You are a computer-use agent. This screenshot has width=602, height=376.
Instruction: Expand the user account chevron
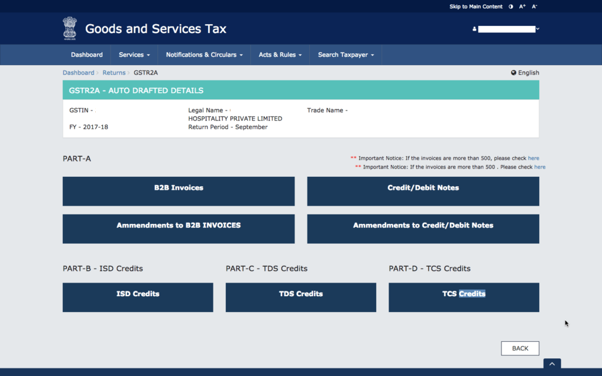537,28
